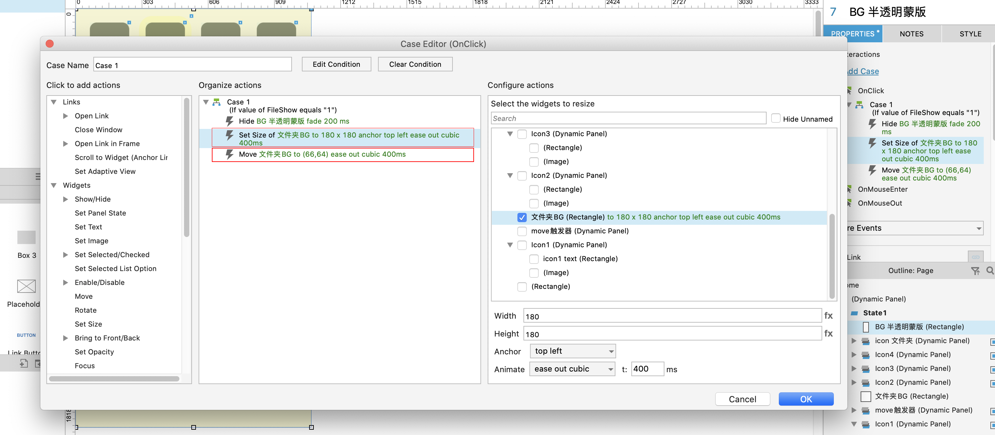Viewport: 995px width, 435px height.
Task: Click the outline search magnifier icon
Action: 990,270
